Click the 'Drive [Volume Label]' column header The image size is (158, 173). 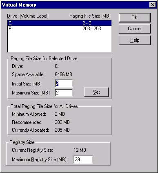[x=28, y=16]
